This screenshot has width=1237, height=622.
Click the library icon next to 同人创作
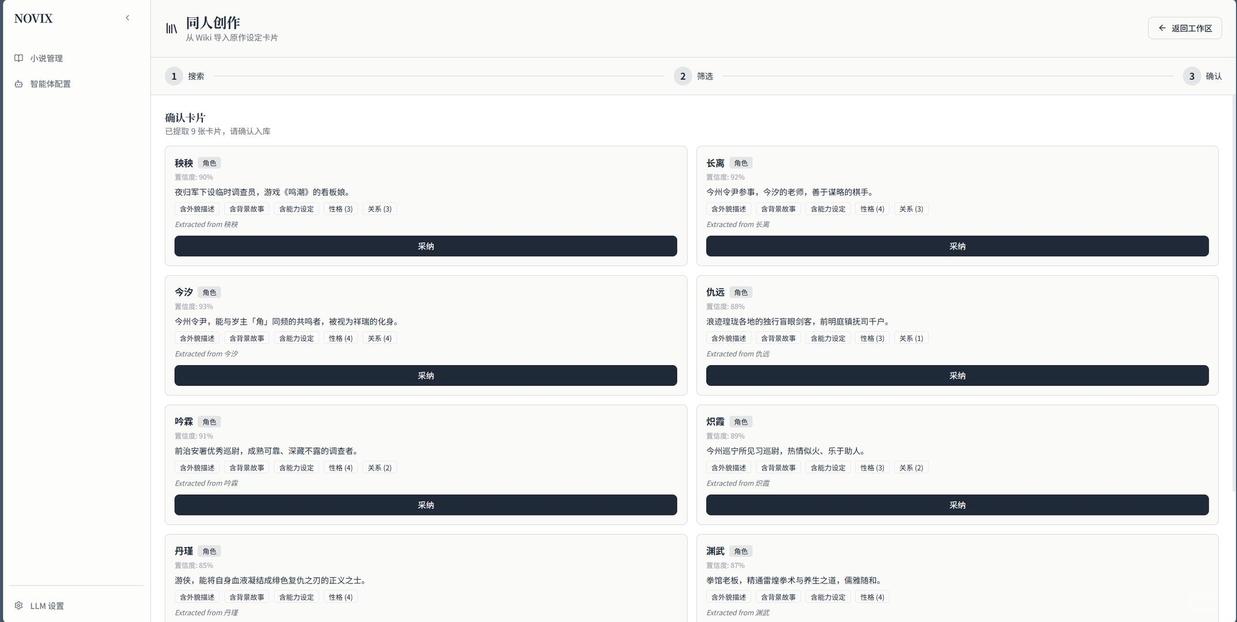pyautogui.click(x=171, y=28)
